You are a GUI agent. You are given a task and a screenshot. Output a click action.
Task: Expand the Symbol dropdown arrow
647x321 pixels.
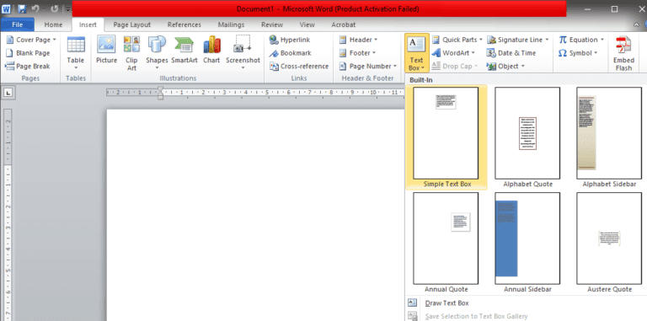pos(596,53)
